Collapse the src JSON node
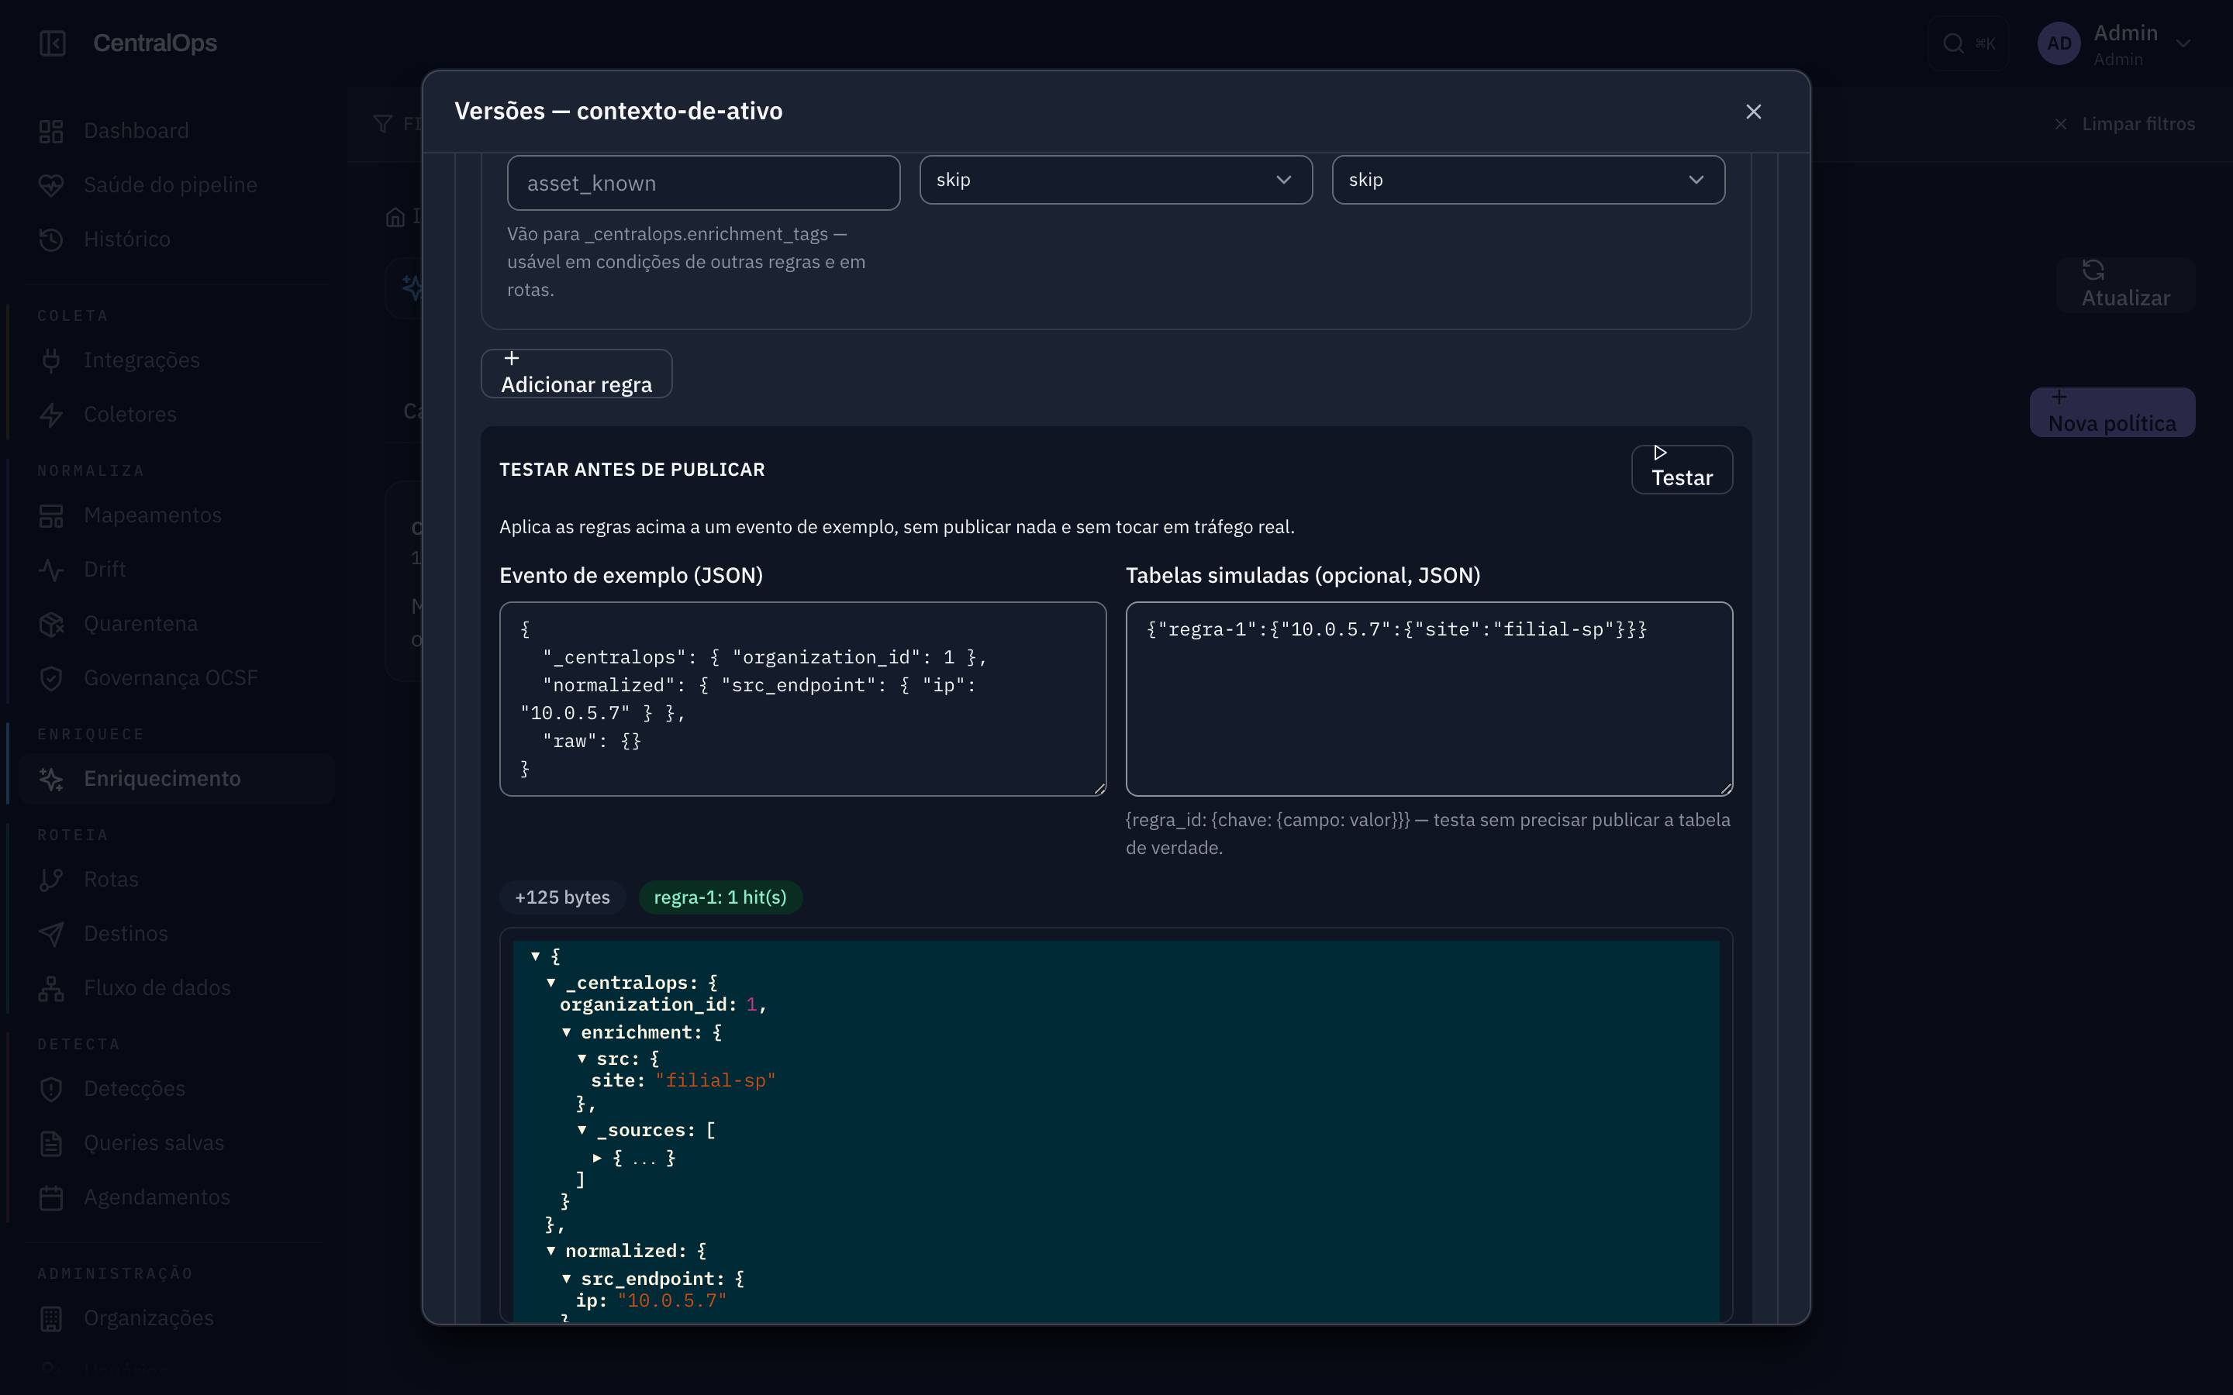2233x1395 pixels. click(x=582, y=1059)
